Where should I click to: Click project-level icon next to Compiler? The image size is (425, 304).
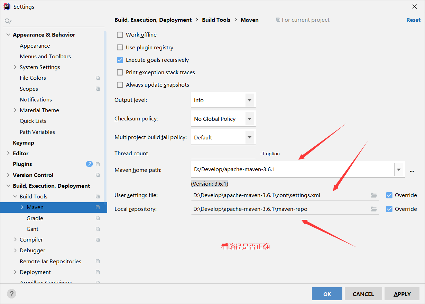pyautogui.click(x=98, y=239)
